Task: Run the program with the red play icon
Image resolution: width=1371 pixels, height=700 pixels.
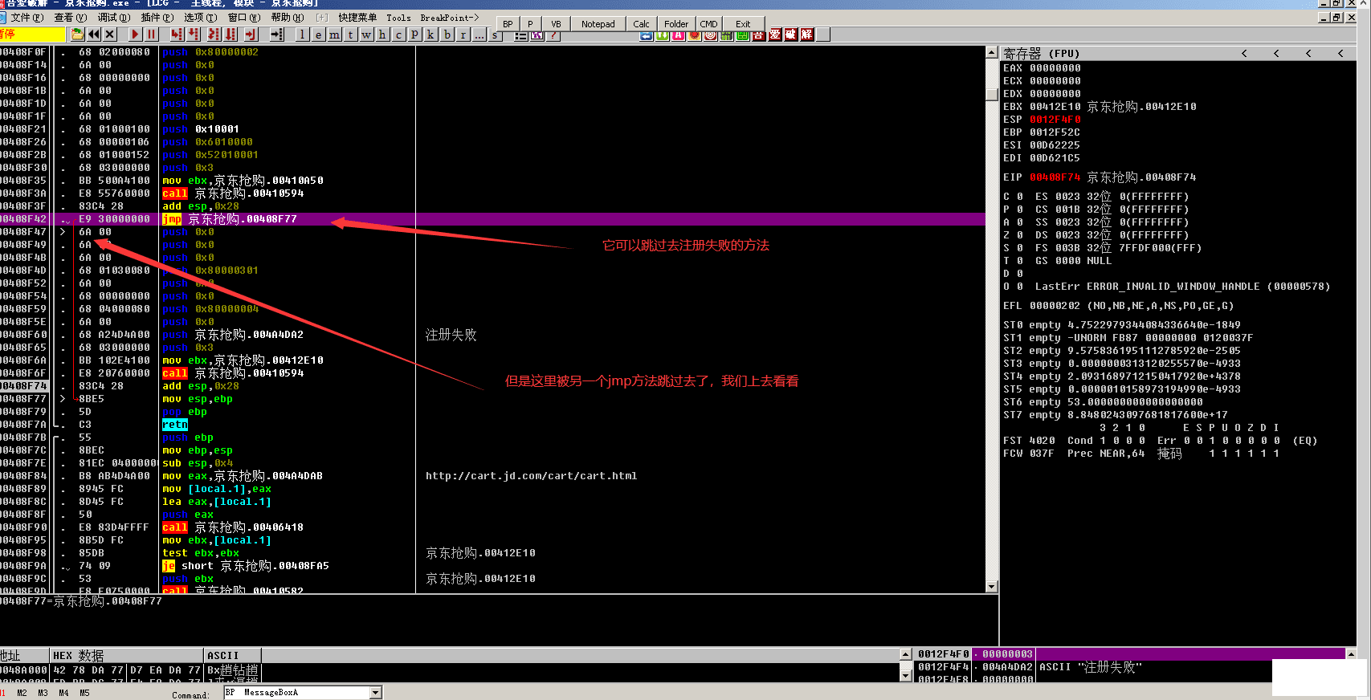Action: click(135, 34)
